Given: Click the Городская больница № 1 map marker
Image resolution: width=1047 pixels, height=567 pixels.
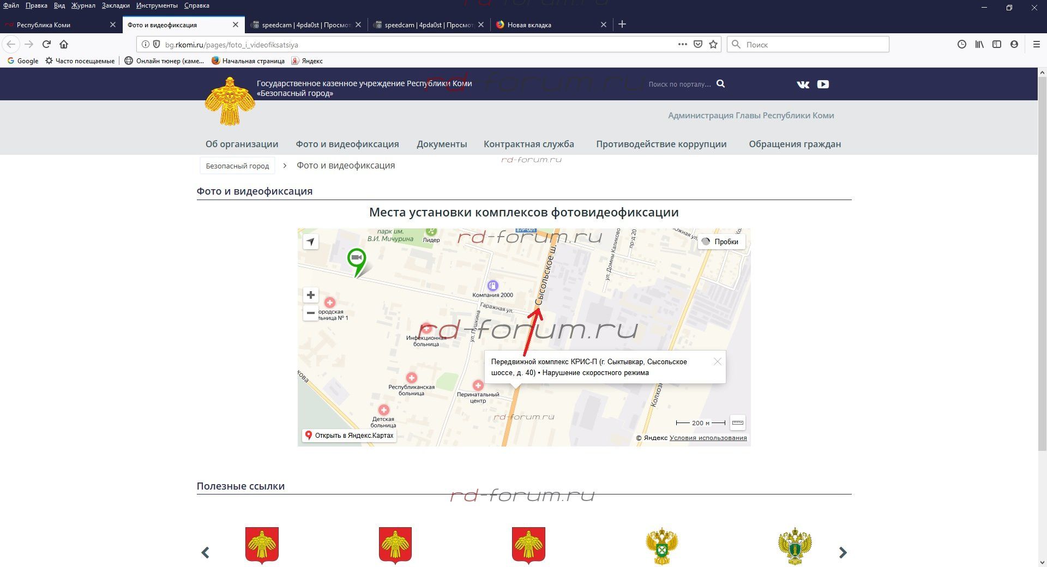Looking at the screenshot, I should point(329,302).
